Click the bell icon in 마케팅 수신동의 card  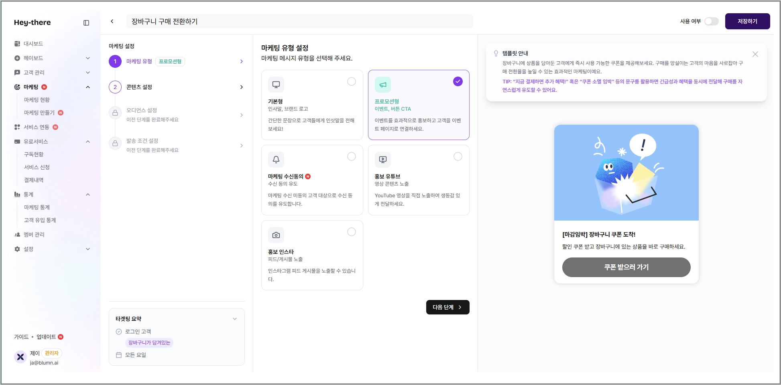[276, 160]
